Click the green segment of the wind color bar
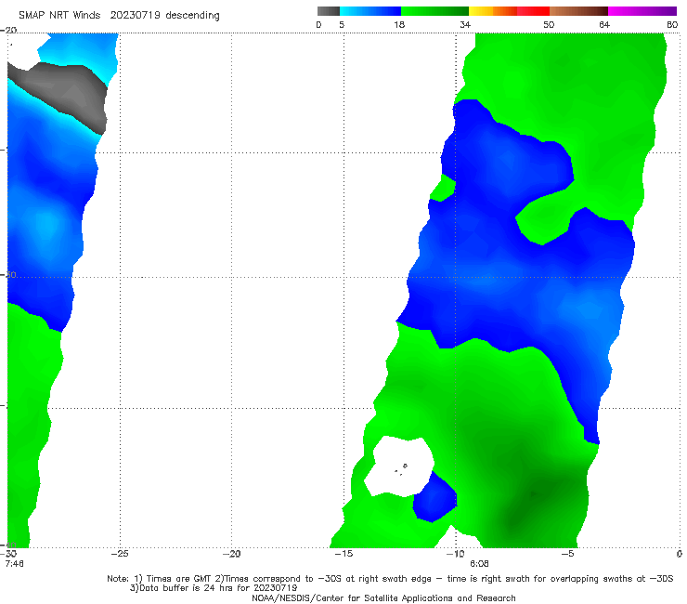Screen dimensions: 687x604 (x=434, y=11)
